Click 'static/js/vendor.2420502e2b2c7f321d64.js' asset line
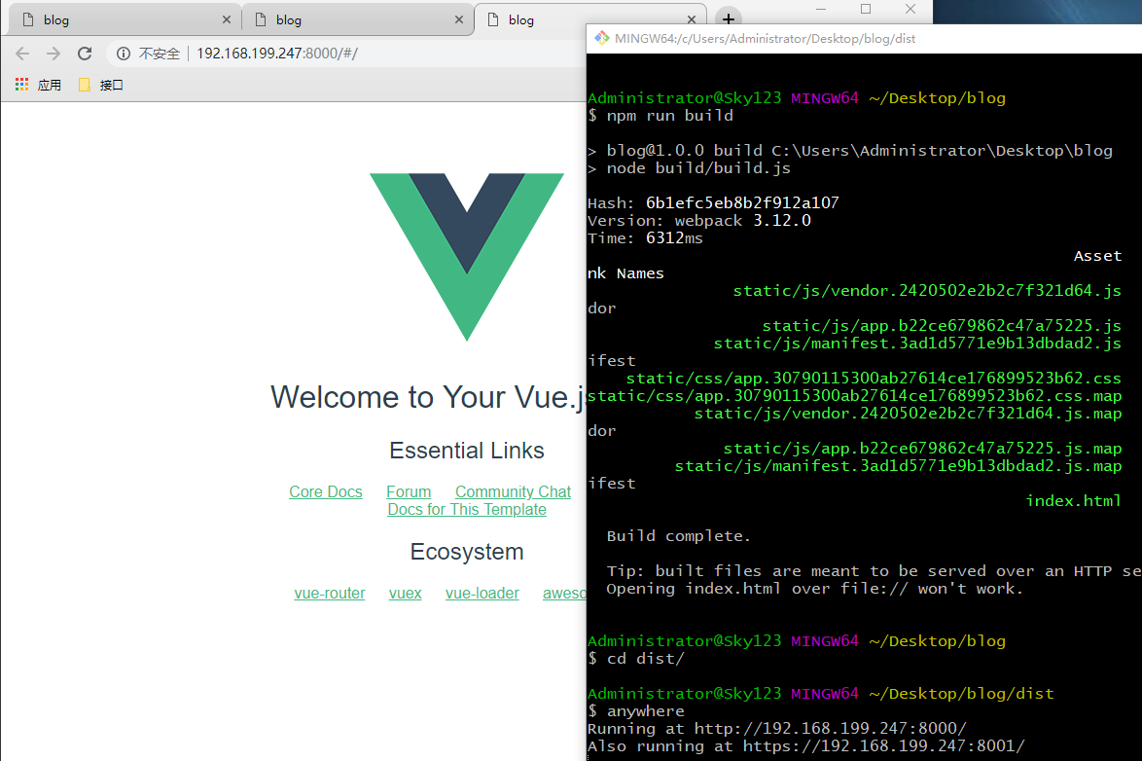 click(927, 290)
